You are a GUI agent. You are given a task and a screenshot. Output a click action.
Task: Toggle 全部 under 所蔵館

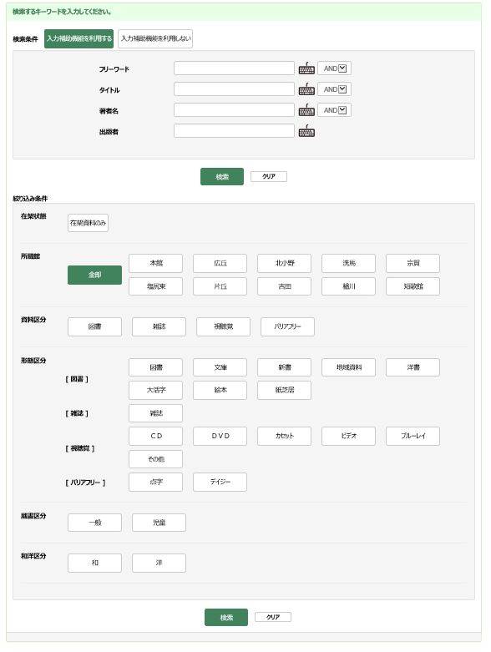[95, 275]
